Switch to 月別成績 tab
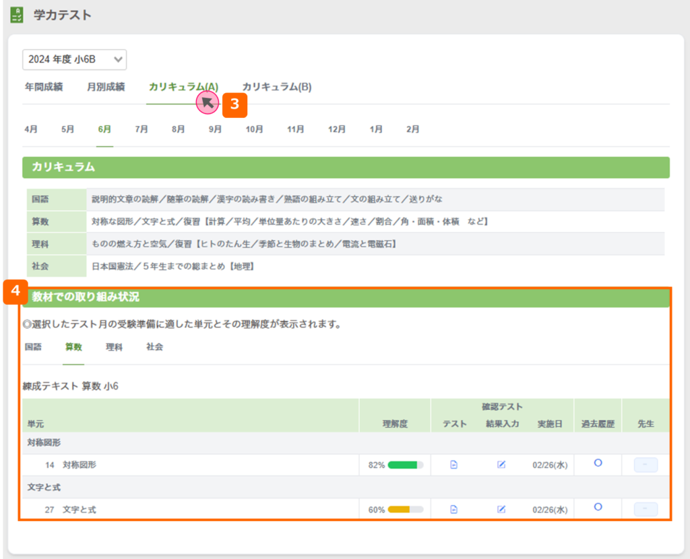This screenshot has width=690, height=559. pyautogui.click(x=106, y=87)
